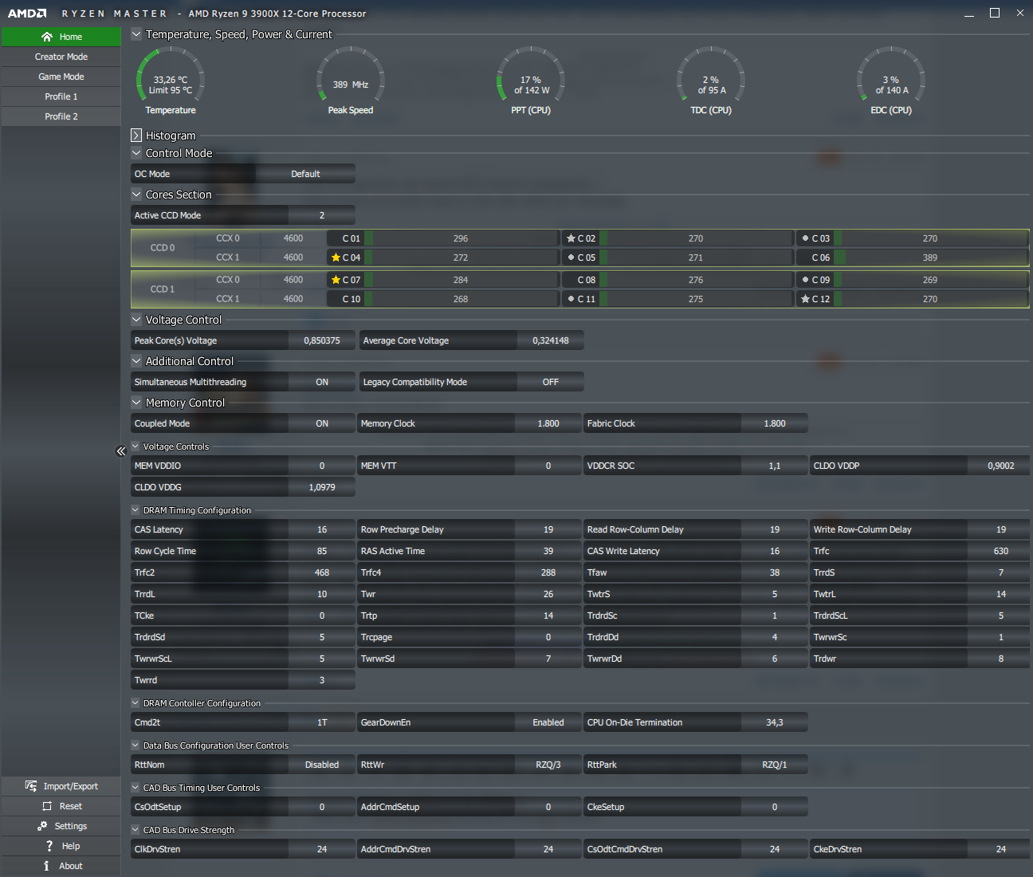The height and width of the screenshot is (877, 1033).
Task: Collapse the Cores Section
Action: 136,195
